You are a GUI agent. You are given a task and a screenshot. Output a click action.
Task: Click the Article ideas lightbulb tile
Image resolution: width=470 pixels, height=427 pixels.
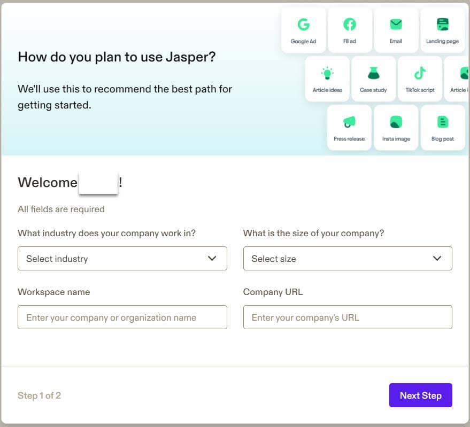pos(327,79)
